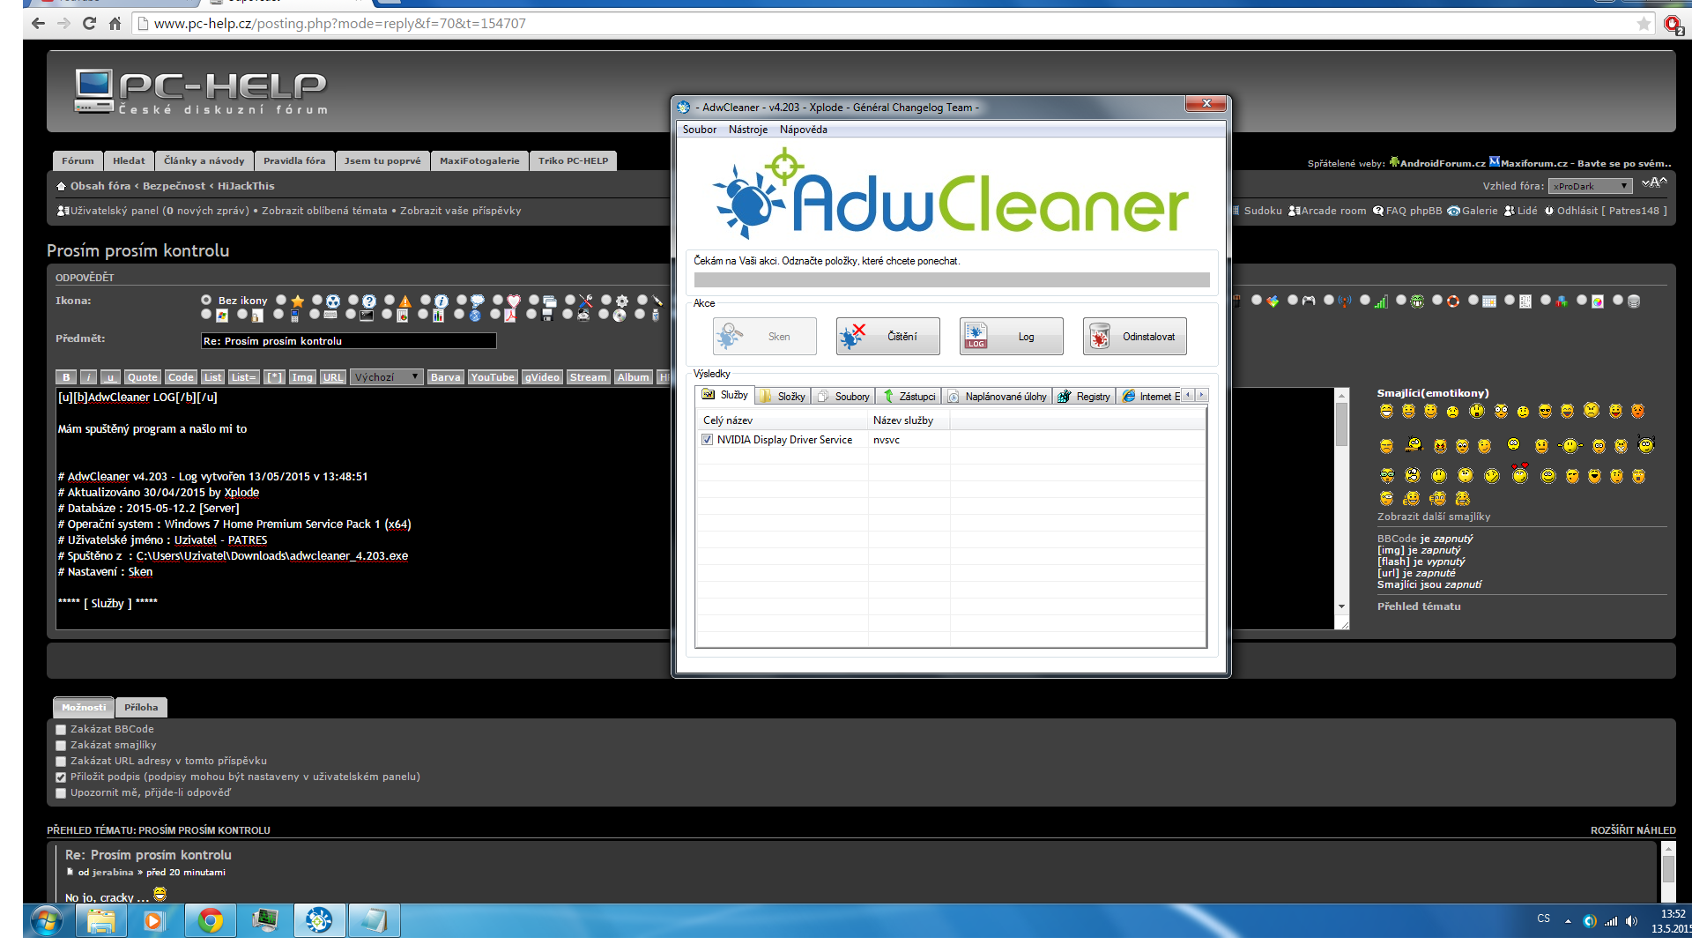Click the browser Home icon
Viewport: 1692px width, 952px height.
click(115, 24)
